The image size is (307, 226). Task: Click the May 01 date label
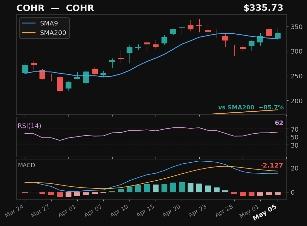pos(249,210)
